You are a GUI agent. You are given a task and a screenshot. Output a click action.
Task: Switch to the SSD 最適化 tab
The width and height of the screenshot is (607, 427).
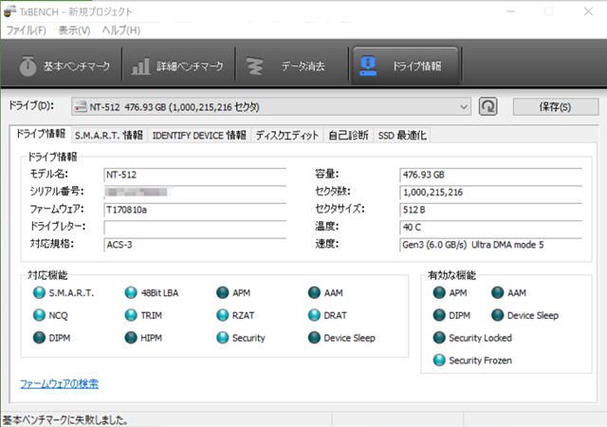pos(402,136)
